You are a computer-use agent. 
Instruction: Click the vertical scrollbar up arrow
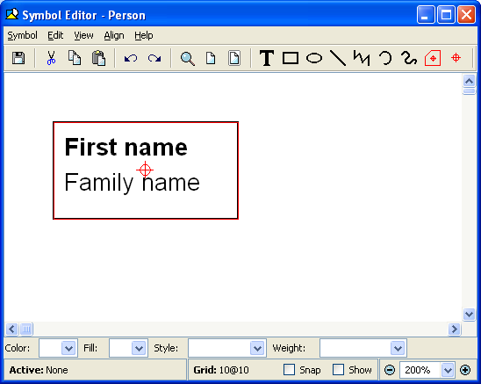coord(469,81)
